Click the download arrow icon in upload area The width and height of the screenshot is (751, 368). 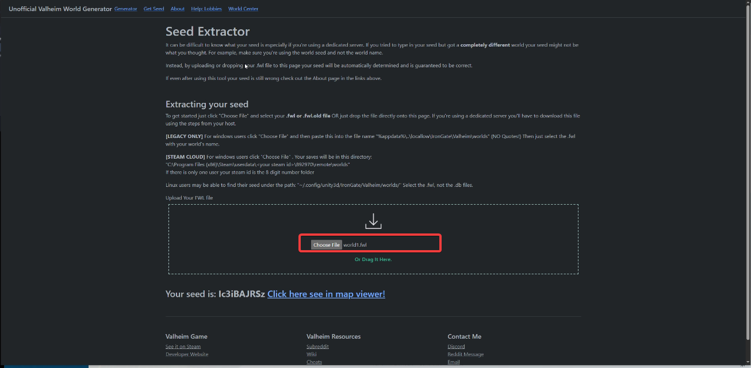click(373, 221)
